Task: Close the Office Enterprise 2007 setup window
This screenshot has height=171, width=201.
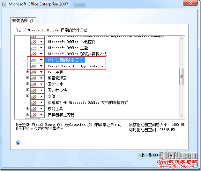Action: [x=190, y=3]
